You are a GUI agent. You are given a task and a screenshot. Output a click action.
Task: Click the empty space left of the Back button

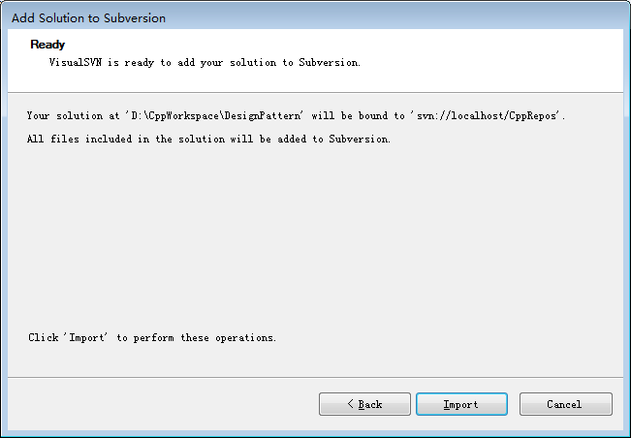(165, 404)
